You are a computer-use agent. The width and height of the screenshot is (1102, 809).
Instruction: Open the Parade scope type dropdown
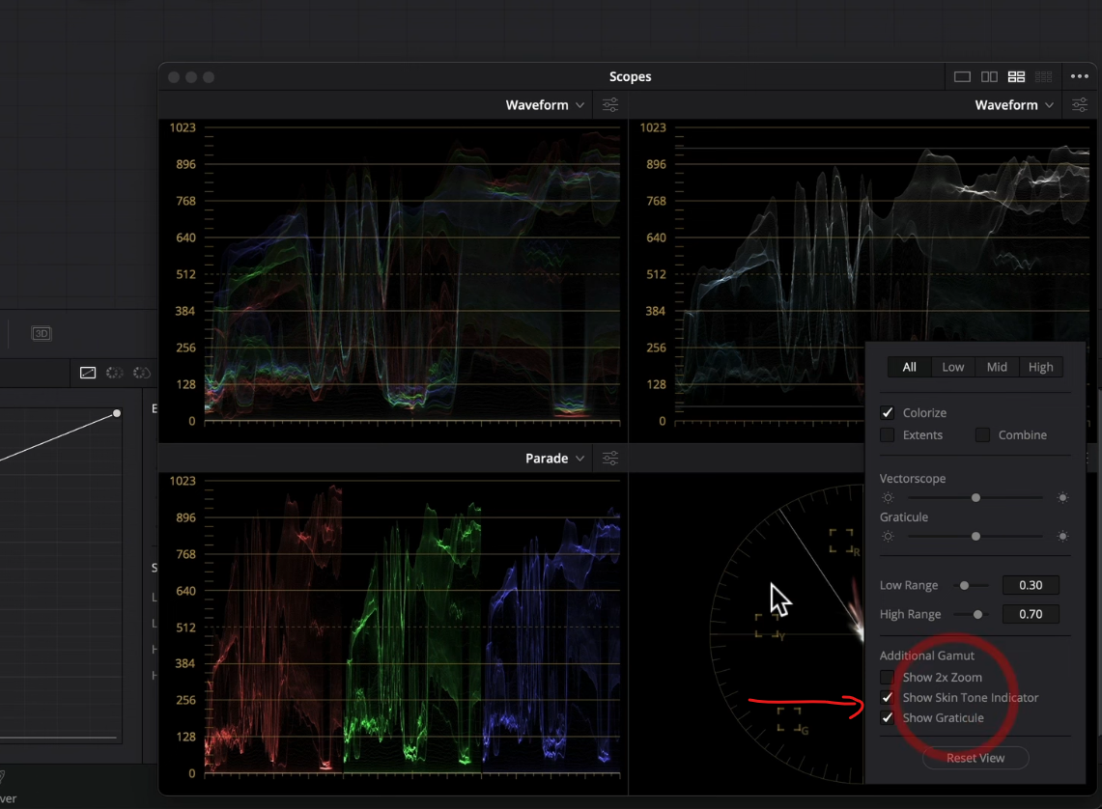[x=554, y=458]
